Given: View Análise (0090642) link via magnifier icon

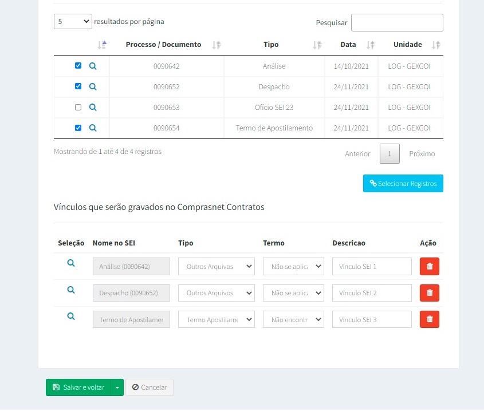Looking at the screenshot, I should 71,263.
